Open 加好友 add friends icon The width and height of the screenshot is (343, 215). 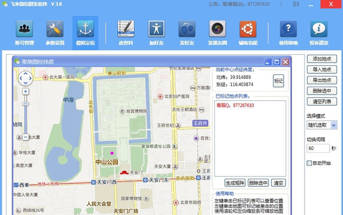coord(156,29)
